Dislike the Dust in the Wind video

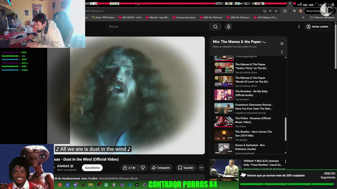coord(143,168)
